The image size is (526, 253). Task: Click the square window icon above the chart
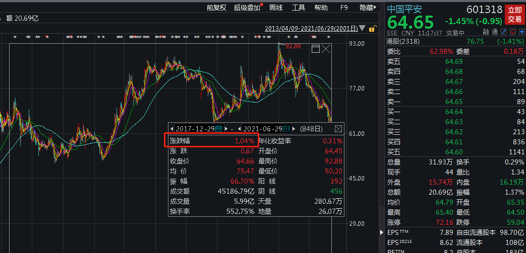pyautogui.click(x=316, y=49)
